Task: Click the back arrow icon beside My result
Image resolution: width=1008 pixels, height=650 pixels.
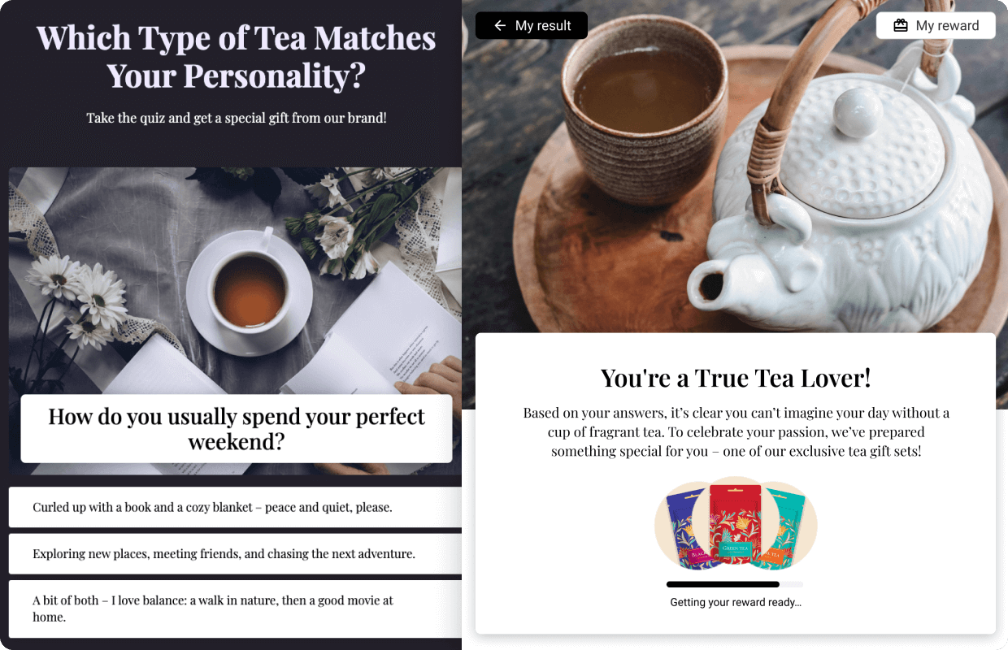Action: 500,26
